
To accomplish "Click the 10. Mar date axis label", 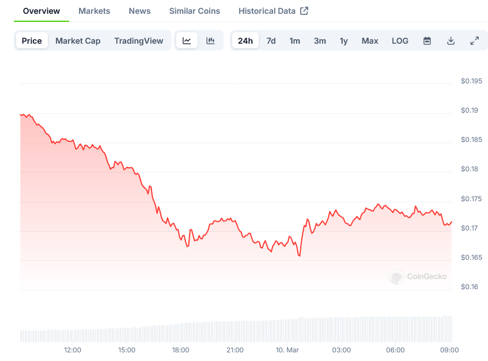I will click(287, 350).
